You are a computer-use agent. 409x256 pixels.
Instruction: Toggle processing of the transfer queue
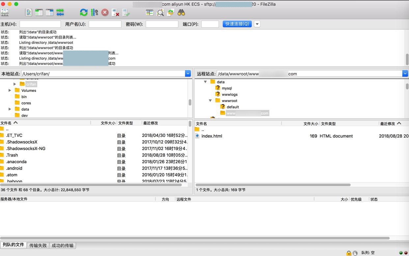point(95,13)
